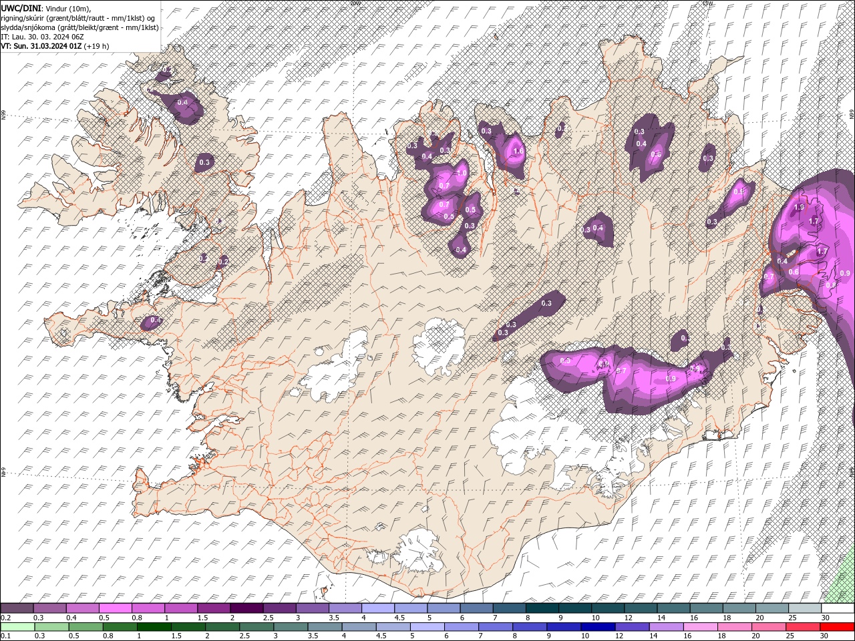Image resolution: width=855 pixels, height=641 pixels.
Task: Click the 1.6 precipitation value in north Iceland
Action: (x=518, y=152)
